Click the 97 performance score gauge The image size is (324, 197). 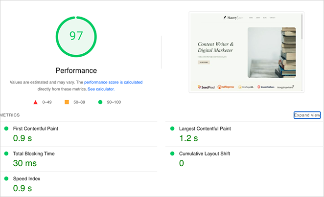click(76, 36)
